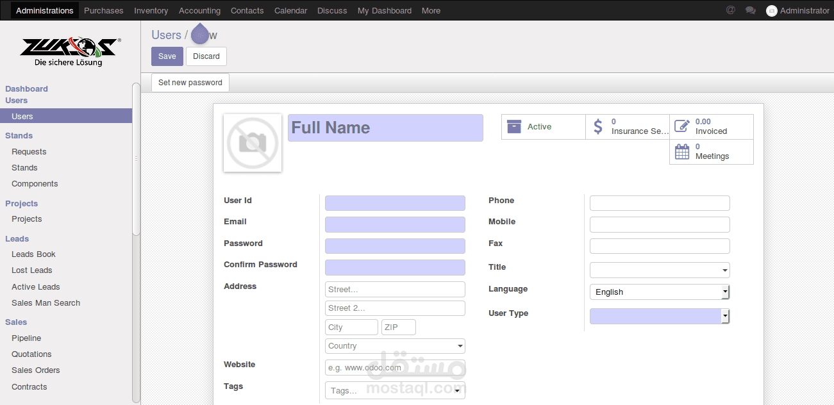
Task: Open Meetings via the calendar icon
Action: (x=681, y=152)
